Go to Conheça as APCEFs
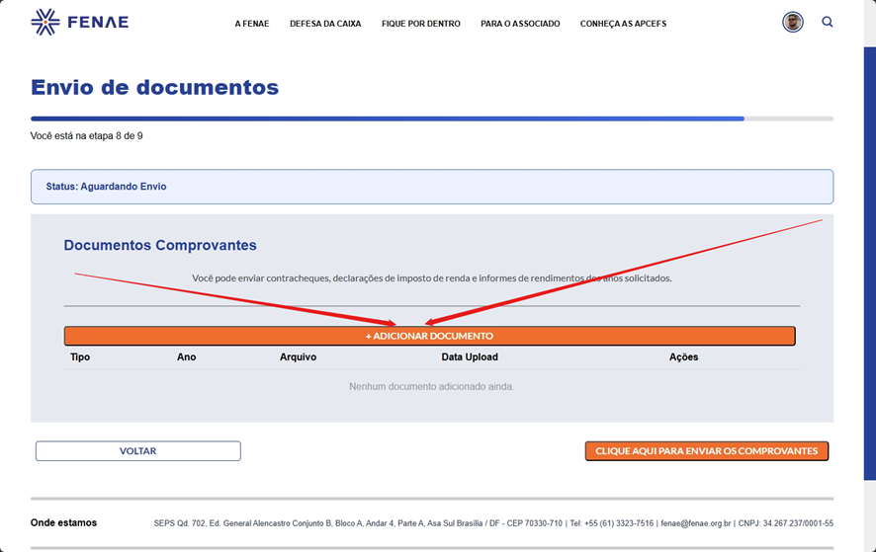Screen dimensions: 876x552 pyautogui.click(x=623, y=24)
